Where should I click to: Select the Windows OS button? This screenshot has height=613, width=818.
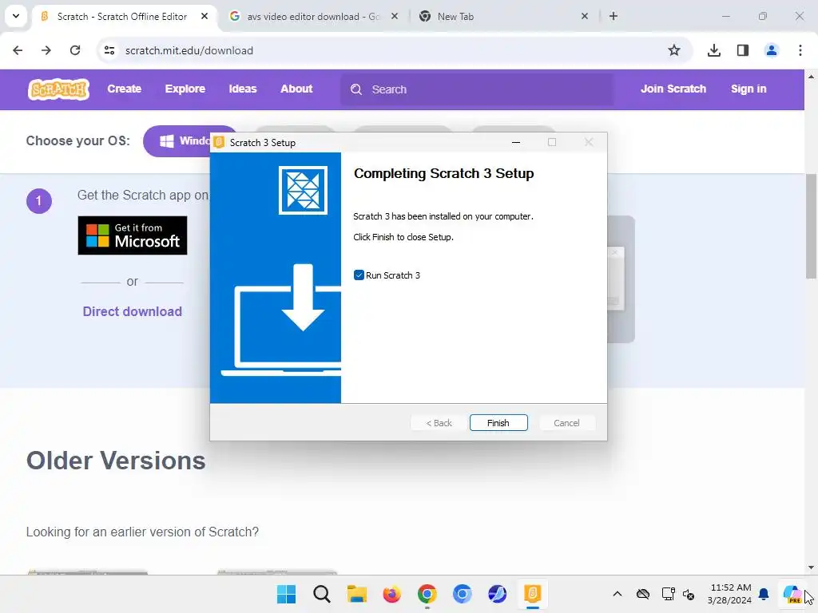tap(177, 141)
